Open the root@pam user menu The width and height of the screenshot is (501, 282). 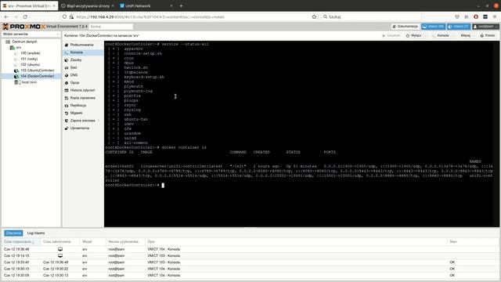[485, 26]
